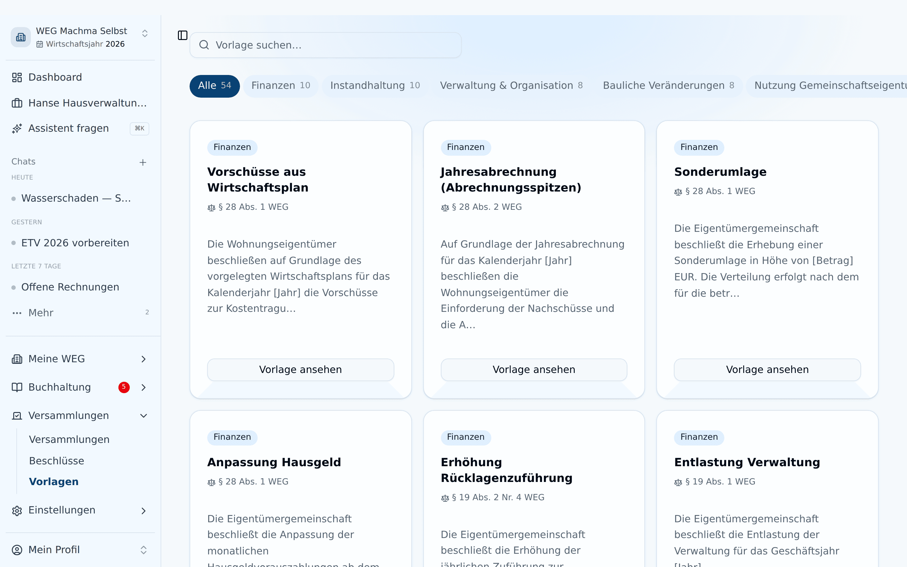Click the law scale icon on Sonderumlage card
907x567 pixels.
point(678,192)
